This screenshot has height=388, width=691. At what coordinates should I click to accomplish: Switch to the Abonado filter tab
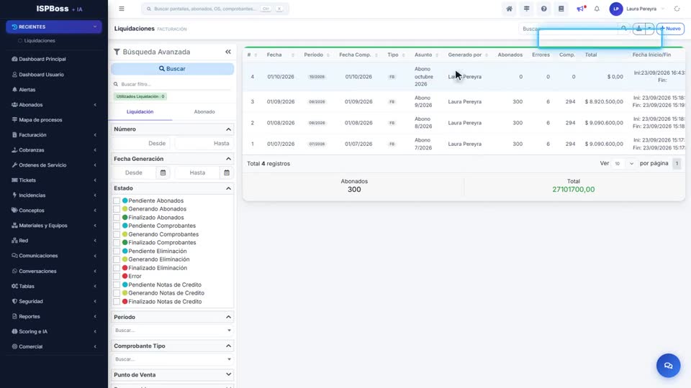pos(204,112)
